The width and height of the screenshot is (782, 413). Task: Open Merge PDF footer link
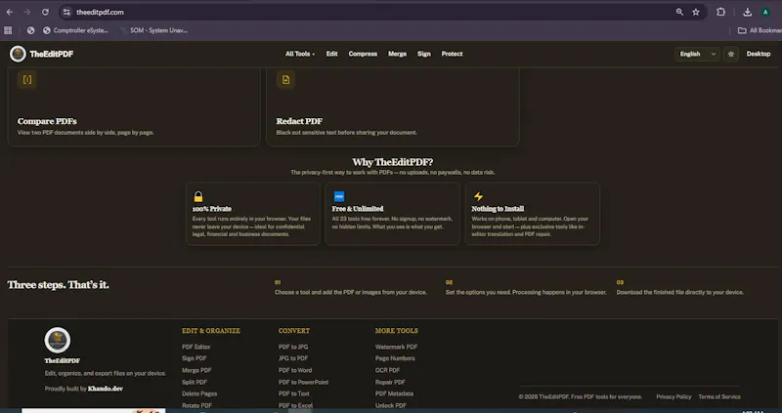click(196, 370)
